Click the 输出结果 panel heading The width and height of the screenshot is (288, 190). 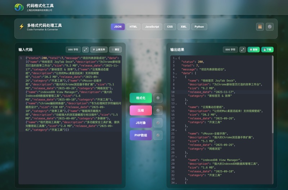click(177, 50)
